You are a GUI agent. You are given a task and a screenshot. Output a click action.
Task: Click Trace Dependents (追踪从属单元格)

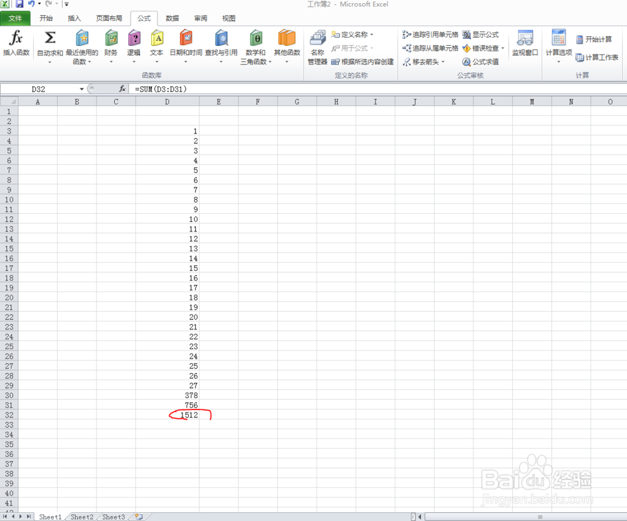point(430,48)
